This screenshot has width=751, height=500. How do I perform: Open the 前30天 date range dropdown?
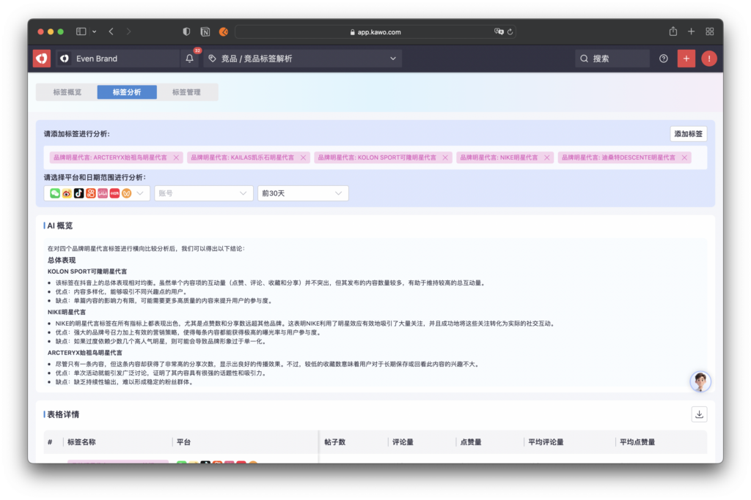click(x=302, y=193)
